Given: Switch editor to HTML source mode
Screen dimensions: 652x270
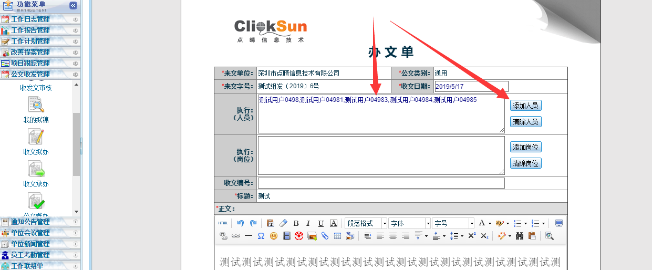Looking at the screenshot, I should pos(223,223).
